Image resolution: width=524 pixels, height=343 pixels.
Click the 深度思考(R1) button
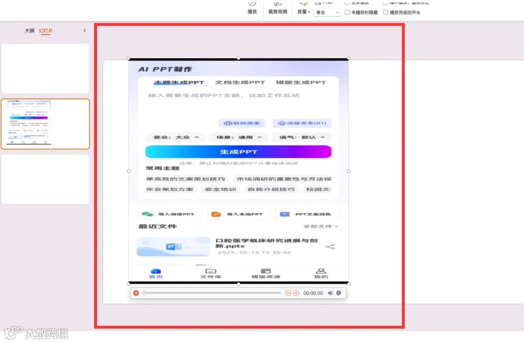click(302, 123)
